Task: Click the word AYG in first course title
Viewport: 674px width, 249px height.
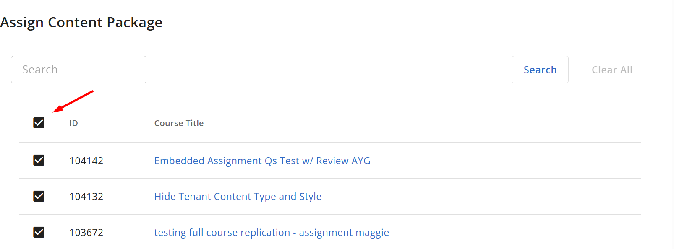Action: click(361, 161)
